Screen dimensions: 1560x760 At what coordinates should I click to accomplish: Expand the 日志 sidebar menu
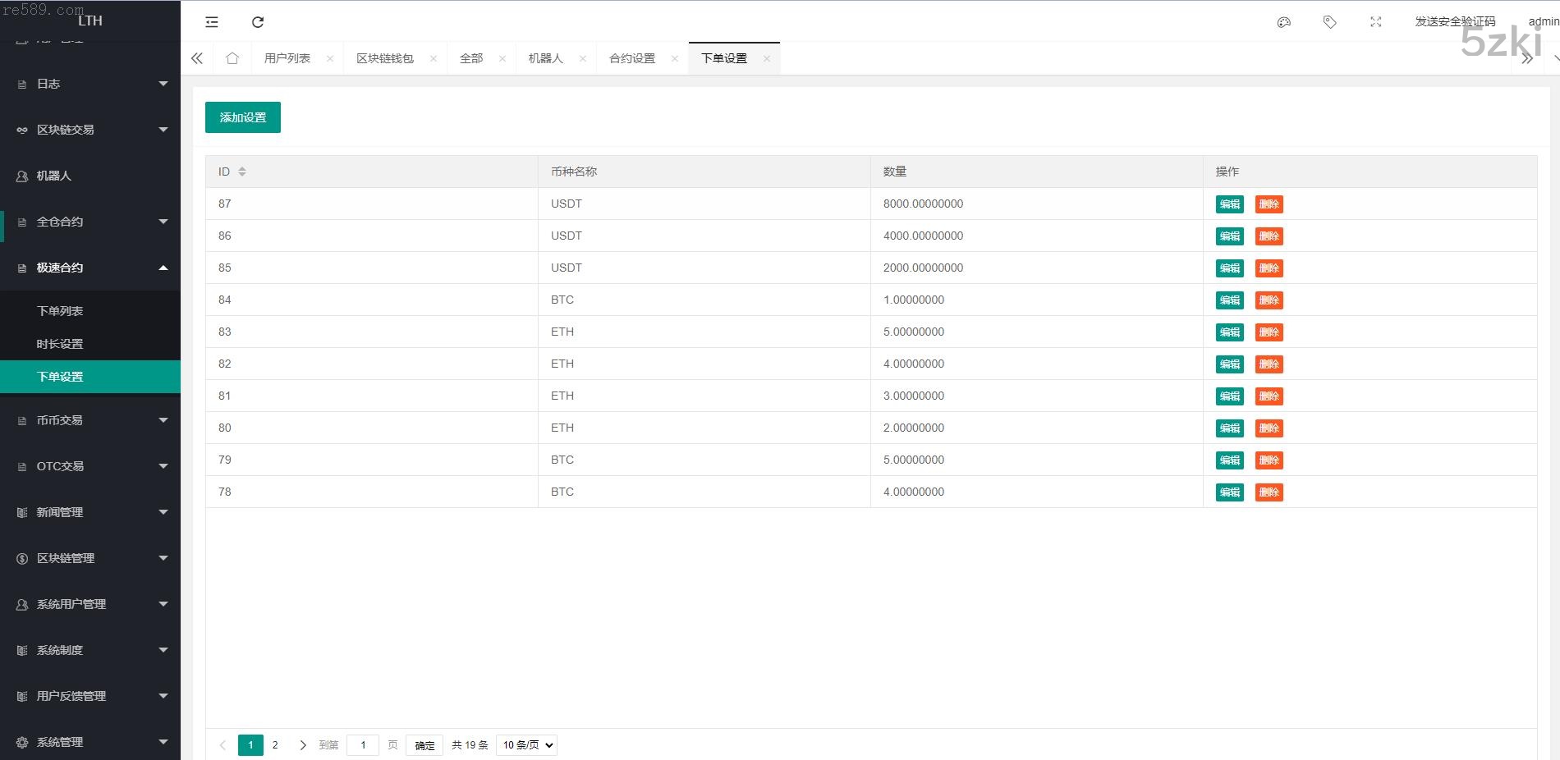click(90, 84)
